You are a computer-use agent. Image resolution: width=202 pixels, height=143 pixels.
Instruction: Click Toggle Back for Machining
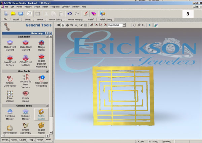tap(41, 61)
